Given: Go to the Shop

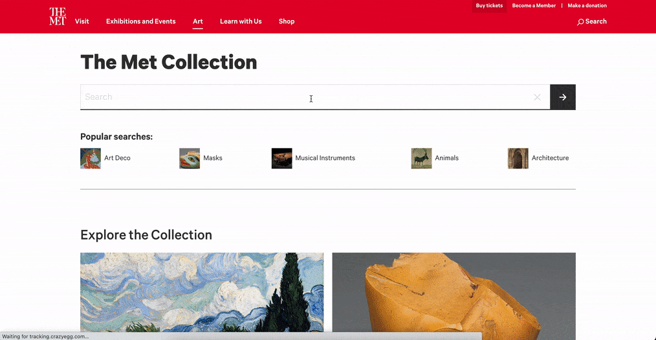Looking at the screenshot, I should (287, 21).
